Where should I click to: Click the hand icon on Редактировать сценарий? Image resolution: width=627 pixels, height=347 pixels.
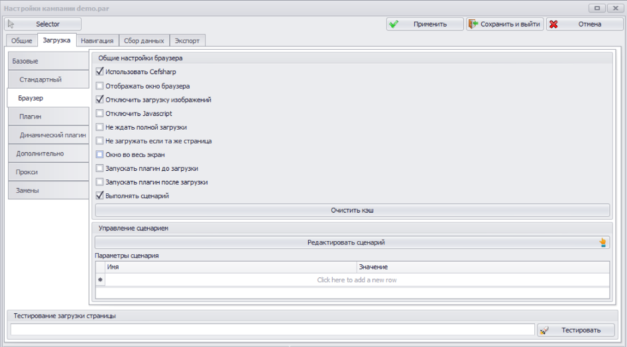click(602, 242)
